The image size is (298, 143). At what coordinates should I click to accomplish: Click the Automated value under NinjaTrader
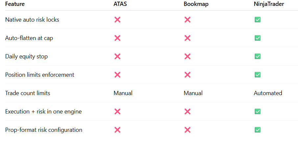tap(268, 93)
